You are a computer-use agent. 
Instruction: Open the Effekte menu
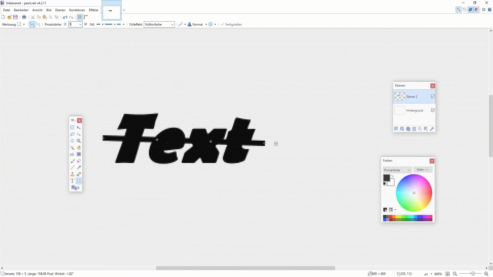tap(93, 10)
